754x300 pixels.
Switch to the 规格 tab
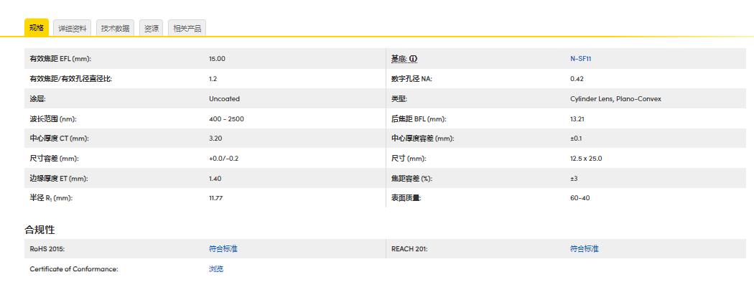37,28
